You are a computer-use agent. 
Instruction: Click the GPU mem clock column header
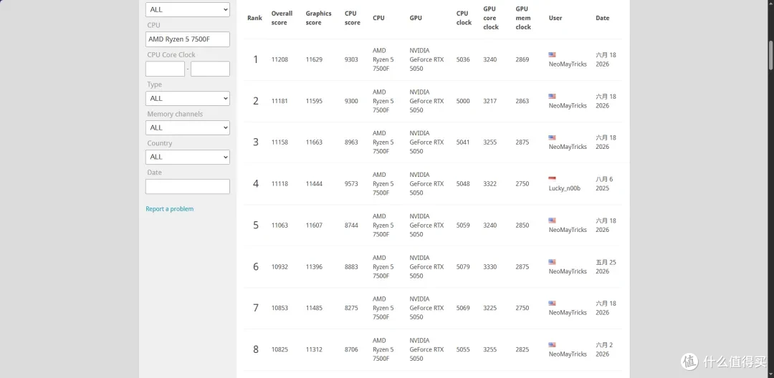[523, 18]
